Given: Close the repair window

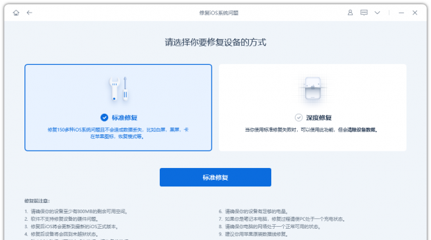Looking at the screenshot, I should point(415,13).
